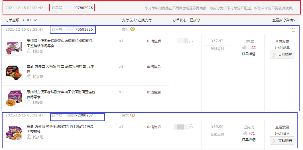Open product title 康师傅老坛酸菜牛肉面袋面五连包
Screen dimensions: 303x150
(x=61, y=95)
